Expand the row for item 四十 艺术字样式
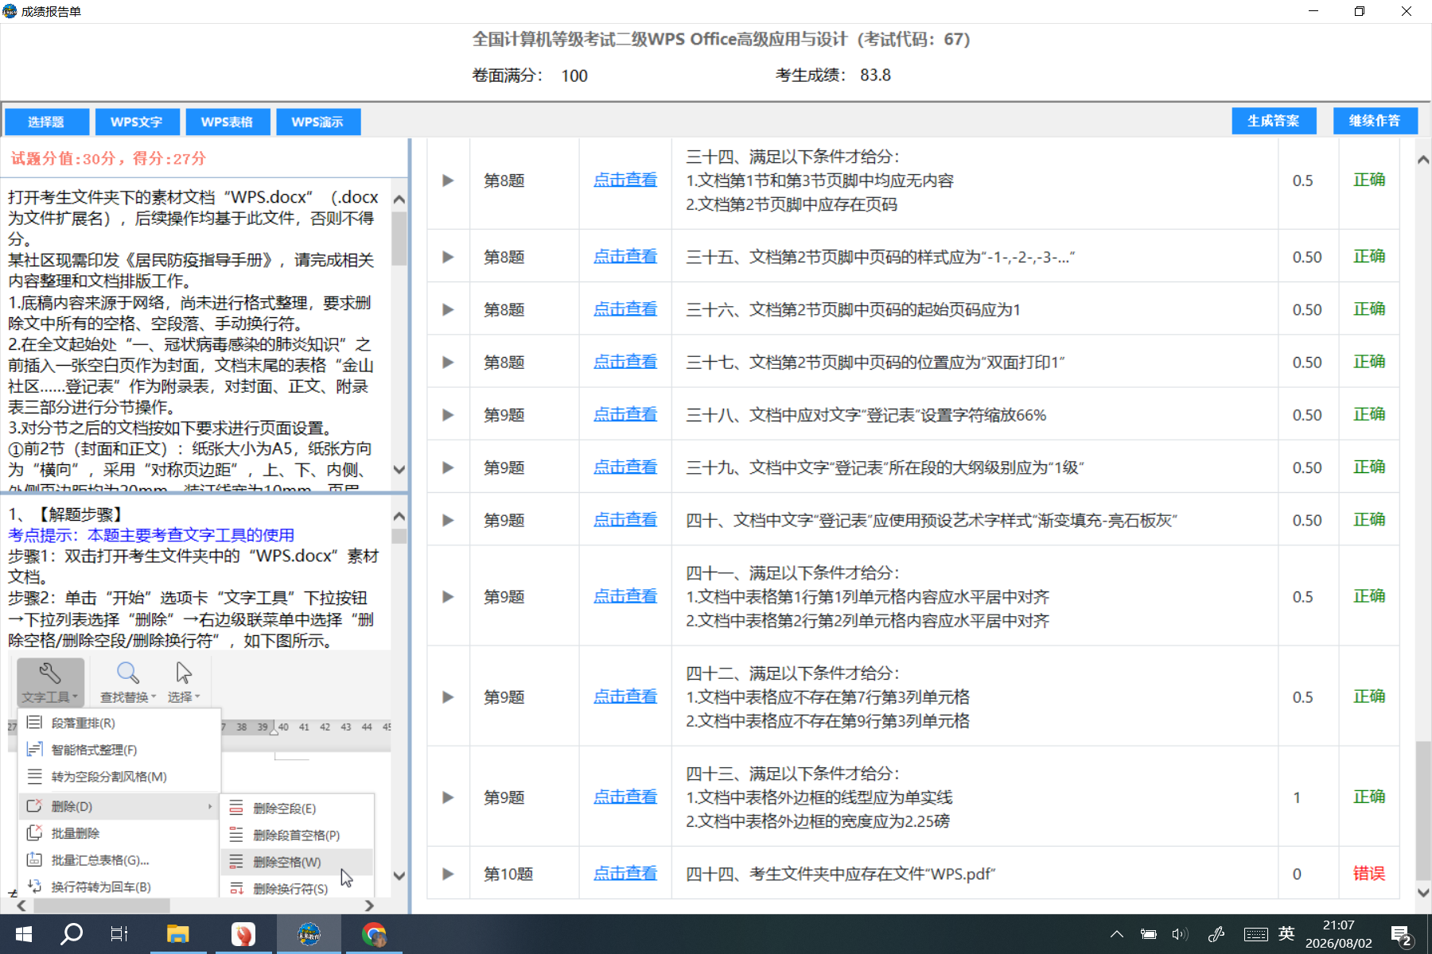This screenshot has height=954, width=1432. [x=448, y=520]
